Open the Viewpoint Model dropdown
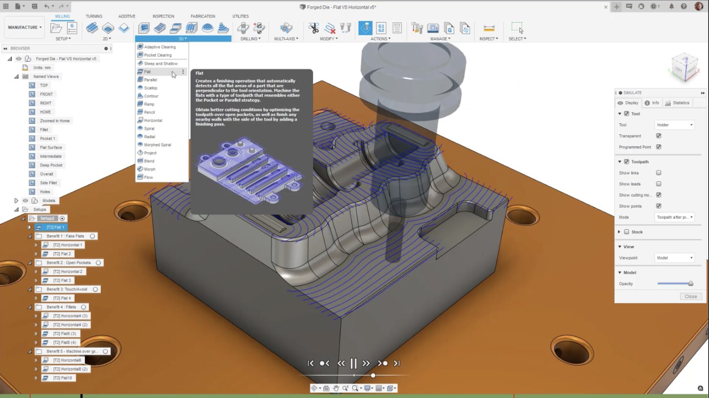 pyautogui.click(x=674, y=258)
